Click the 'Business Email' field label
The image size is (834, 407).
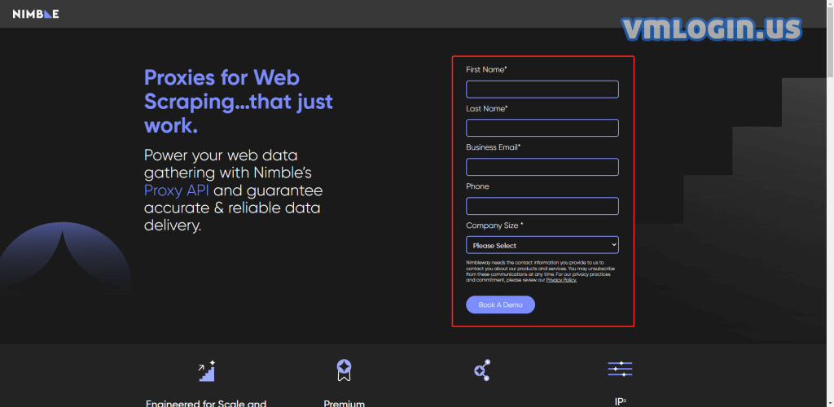pos(493,147)
